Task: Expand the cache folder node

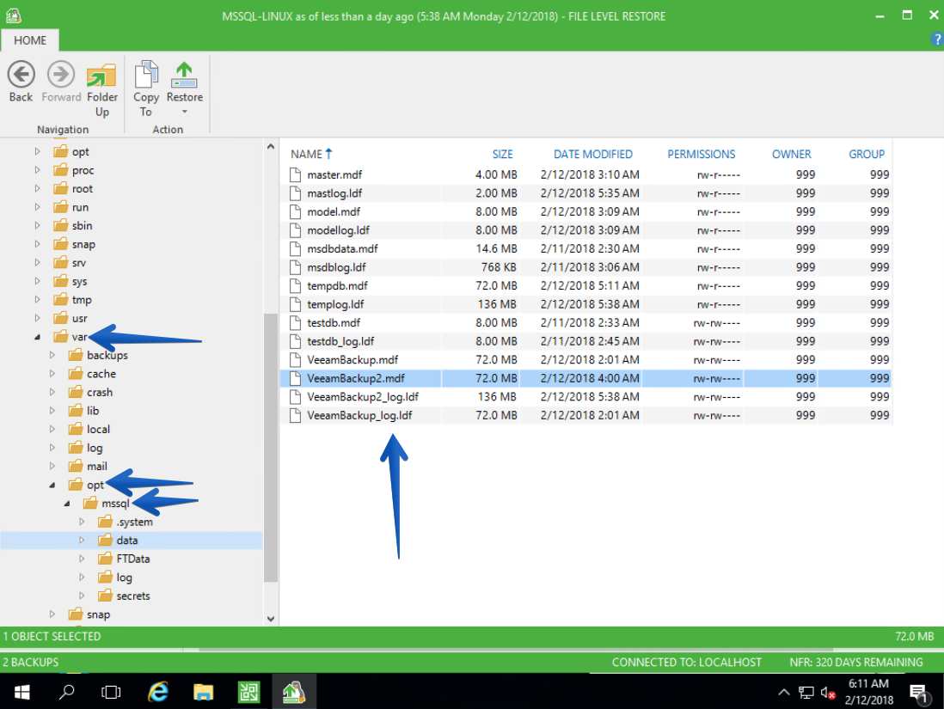Action: click(x=52, y=374)
